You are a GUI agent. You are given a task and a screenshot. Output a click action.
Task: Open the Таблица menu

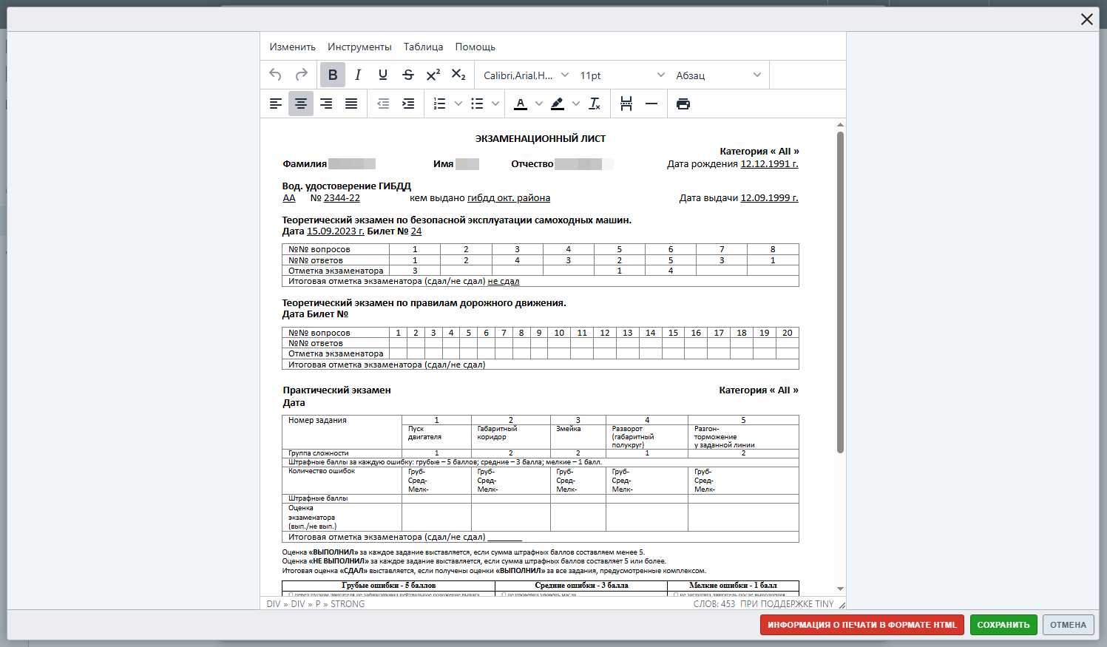(x=424, y=47)
